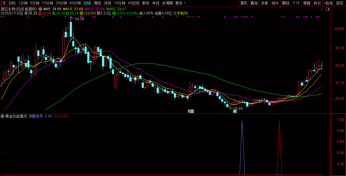The width and height of the screenshot is (346, 176).
Task: Click the 化学制剂 sector link
Action: click(181, 13)
